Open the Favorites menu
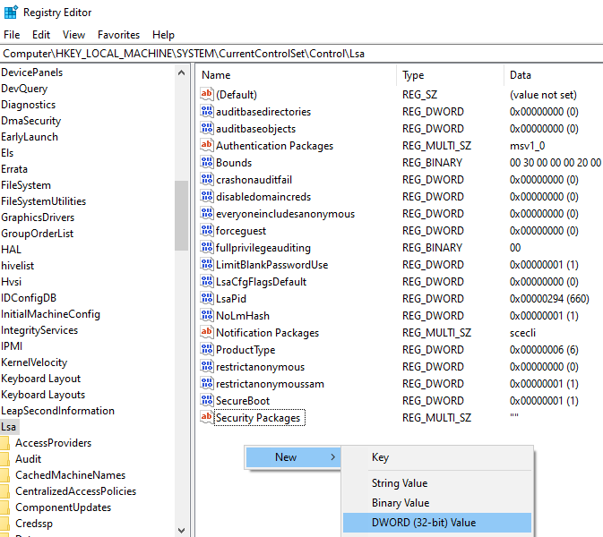Viewport: 603px width, 537px height. pyautogui.click(x=118, y=35)
